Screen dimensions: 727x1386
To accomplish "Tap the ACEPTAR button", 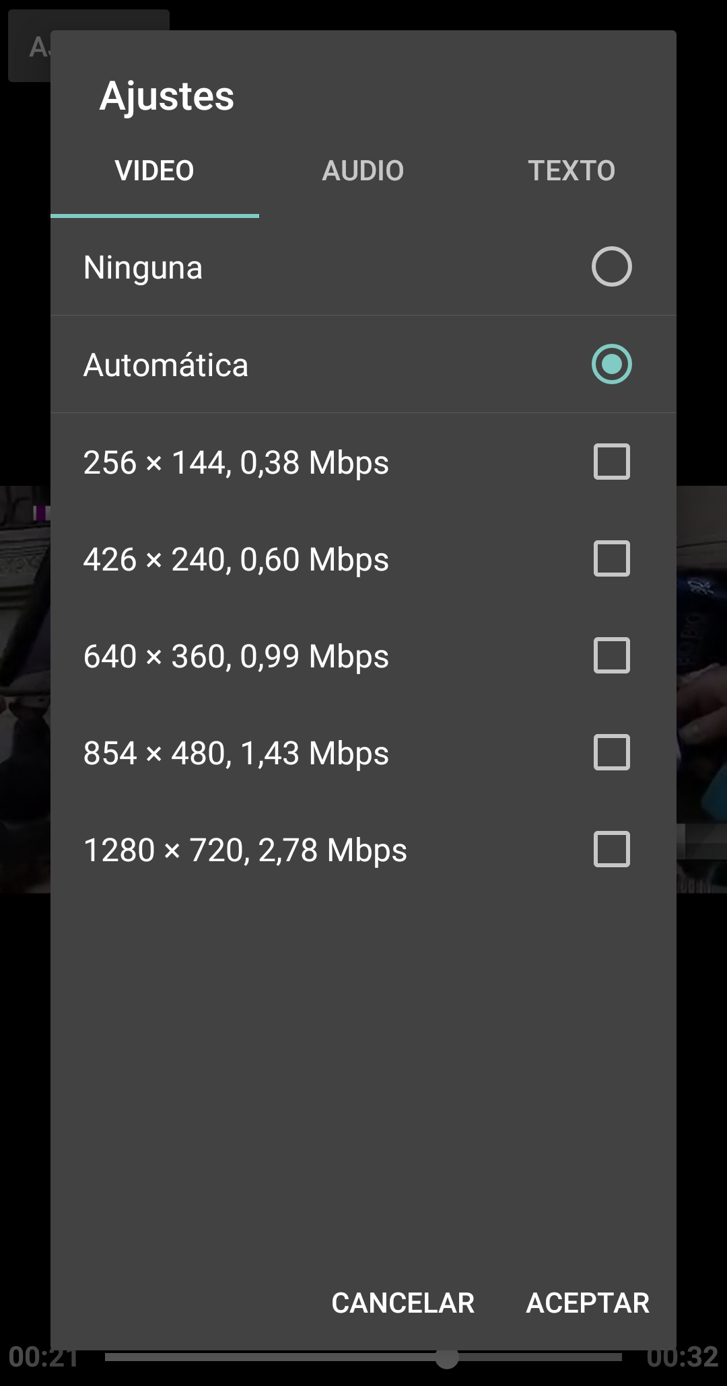I will coord(588,1303).
